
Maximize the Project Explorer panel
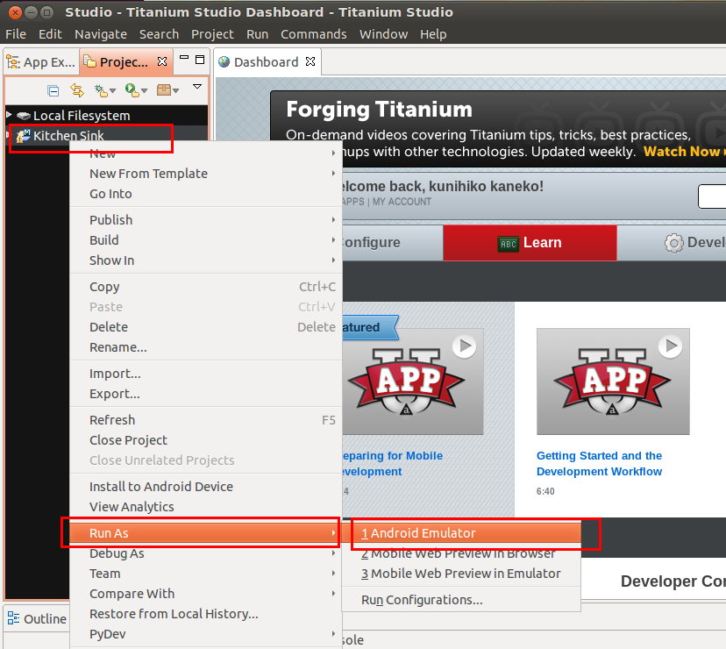[x=200, y=60]
